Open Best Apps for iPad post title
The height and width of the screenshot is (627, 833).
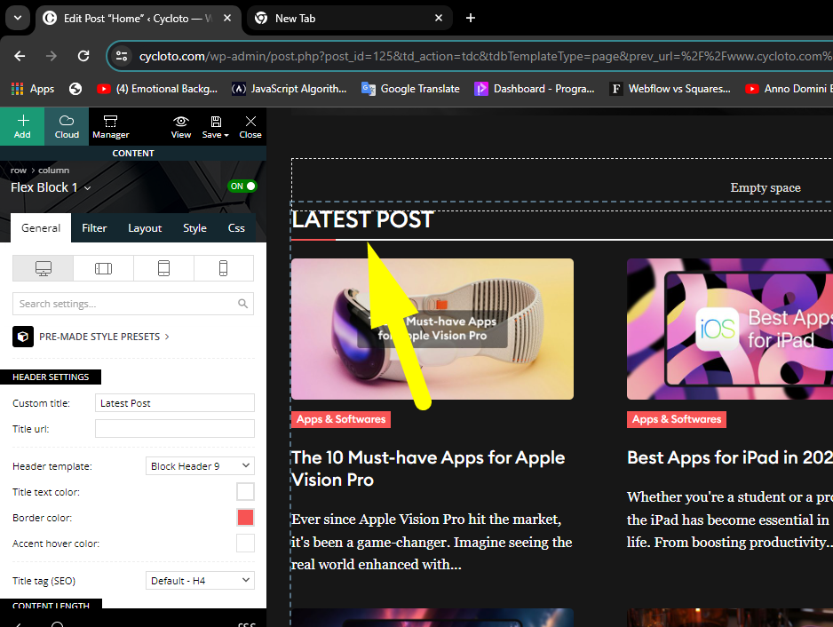[x=730, y=457]
